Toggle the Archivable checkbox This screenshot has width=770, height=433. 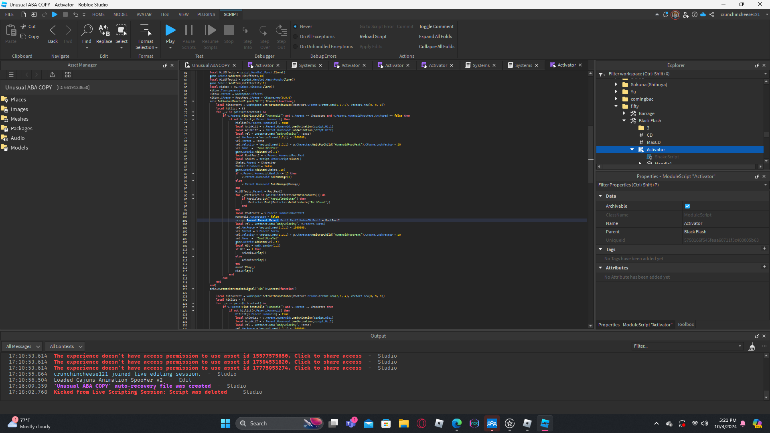[x=687, y=206]
